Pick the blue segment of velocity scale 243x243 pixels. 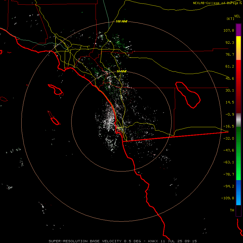click(x=238, y=193)
